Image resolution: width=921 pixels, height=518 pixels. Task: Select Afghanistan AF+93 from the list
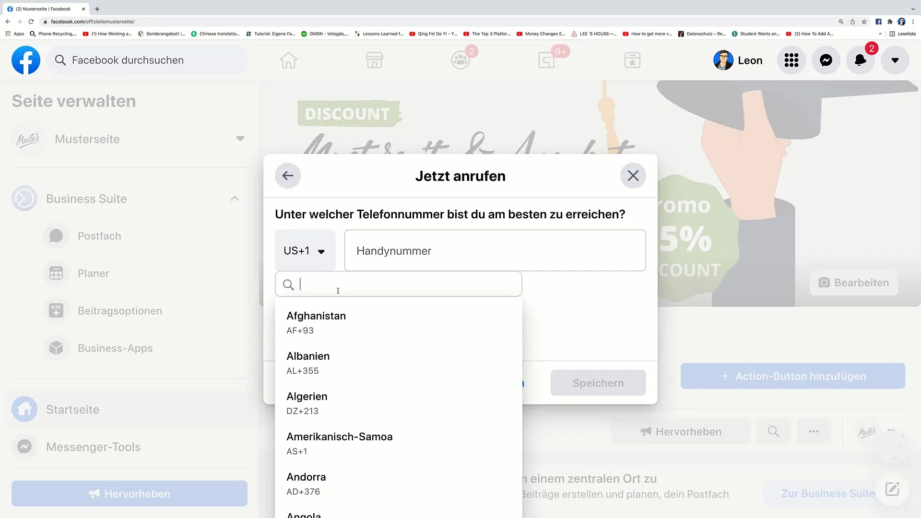[x=398, y=323]
